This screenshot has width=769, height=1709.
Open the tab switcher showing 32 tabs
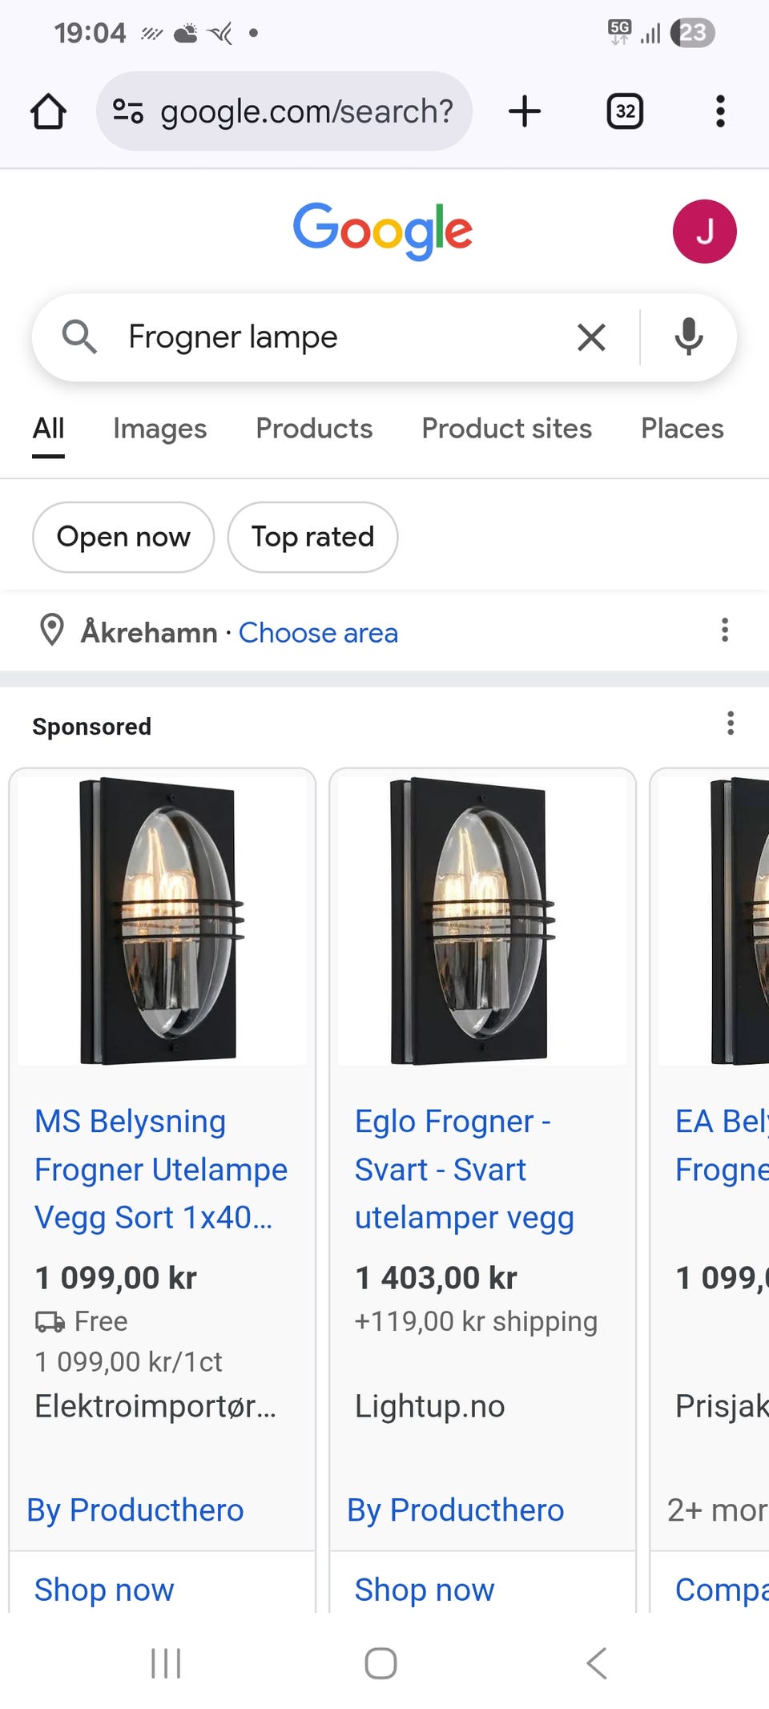(625, 111)
